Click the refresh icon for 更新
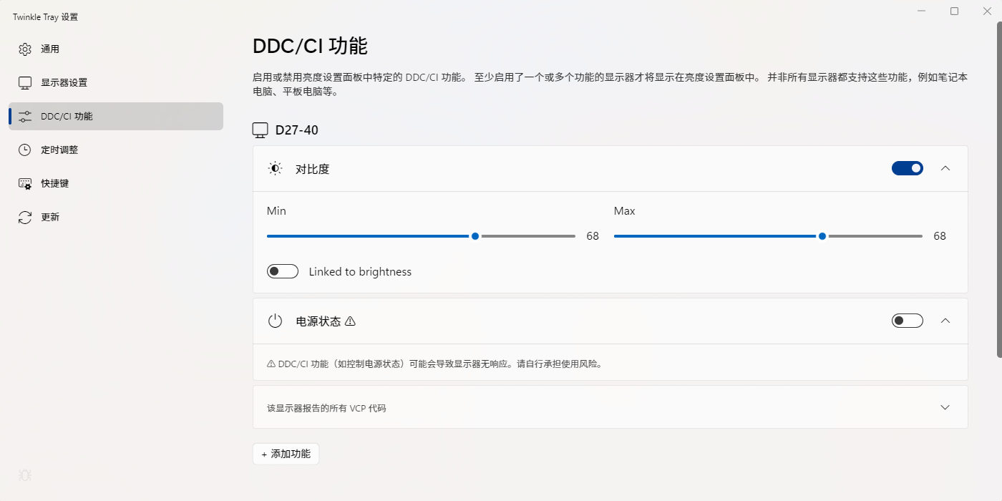 pos(25,217)
